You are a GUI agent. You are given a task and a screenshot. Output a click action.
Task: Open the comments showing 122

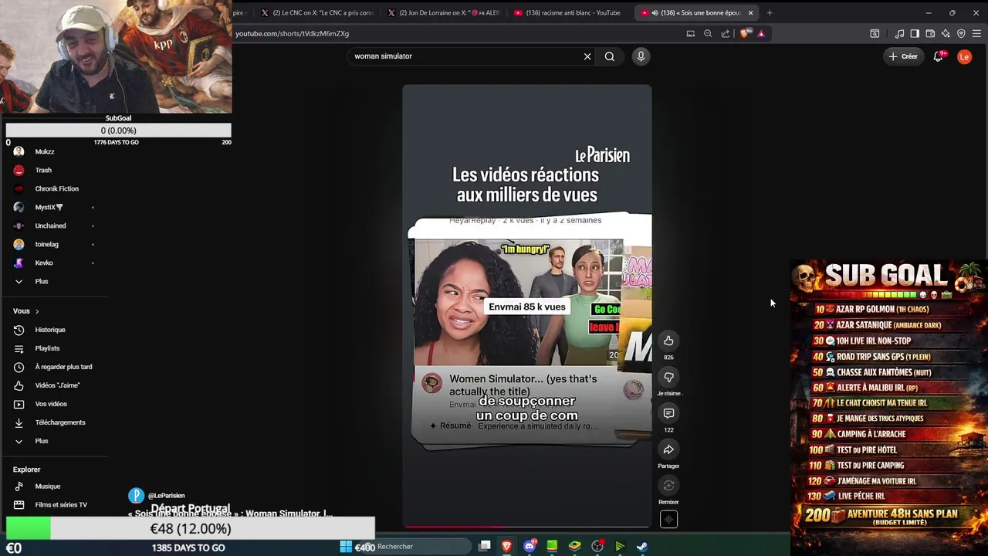coord(668,413)
